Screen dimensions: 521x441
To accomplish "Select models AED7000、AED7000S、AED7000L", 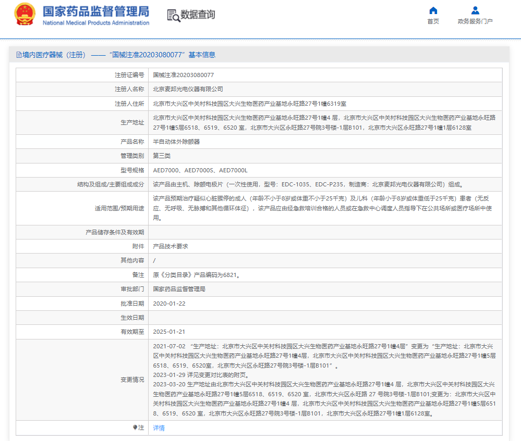I will coord(200,170).
